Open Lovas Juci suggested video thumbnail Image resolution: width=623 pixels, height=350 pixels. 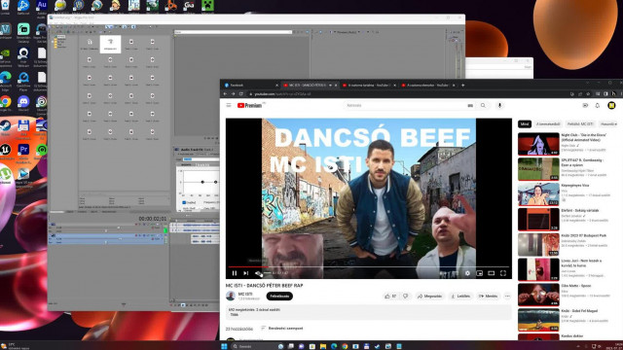(538, 269)
